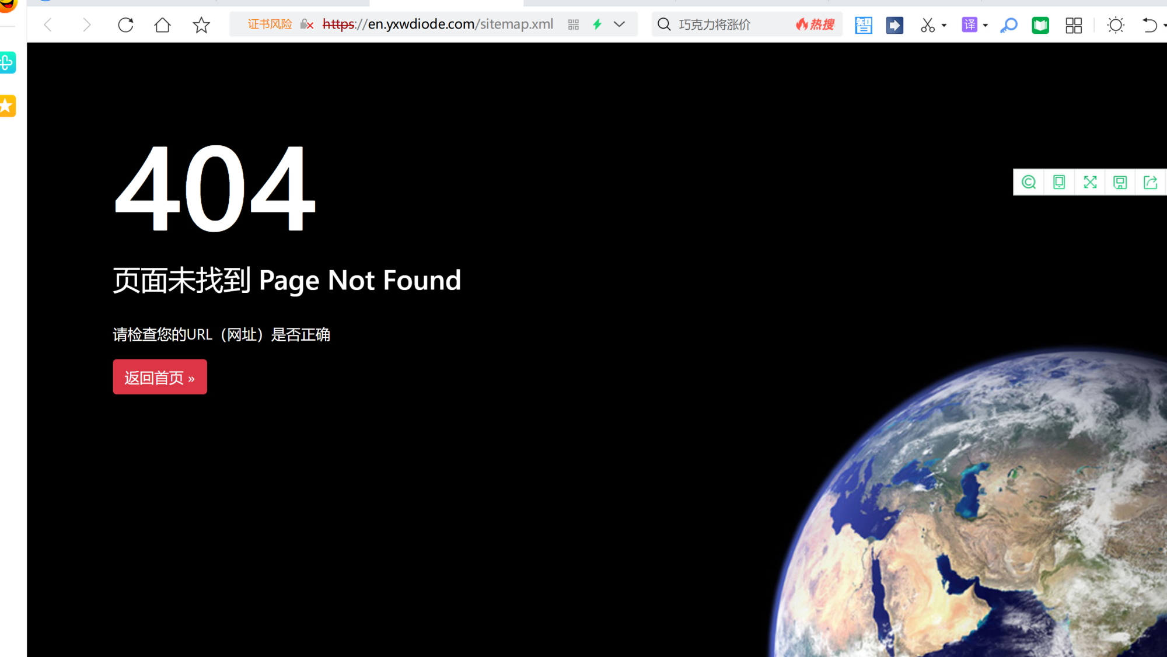Click the save page floating icon
The width and height of the screenshot is (1167, 657).
(1120, 182)
